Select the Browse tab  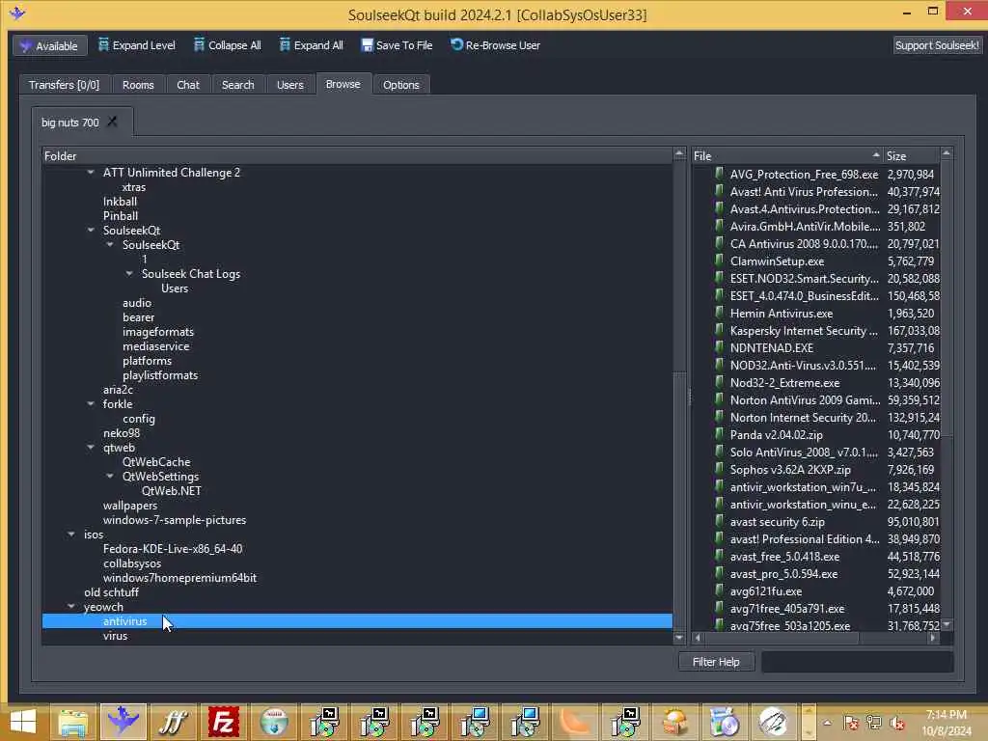(343, 84)
